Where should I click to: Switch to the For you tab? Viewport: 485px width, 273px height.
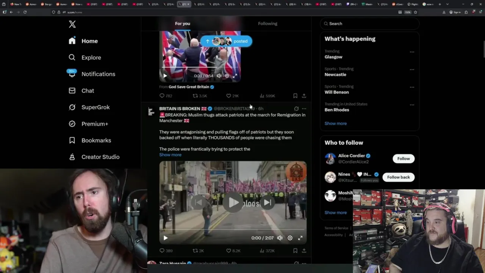click(x=183, y=24)
